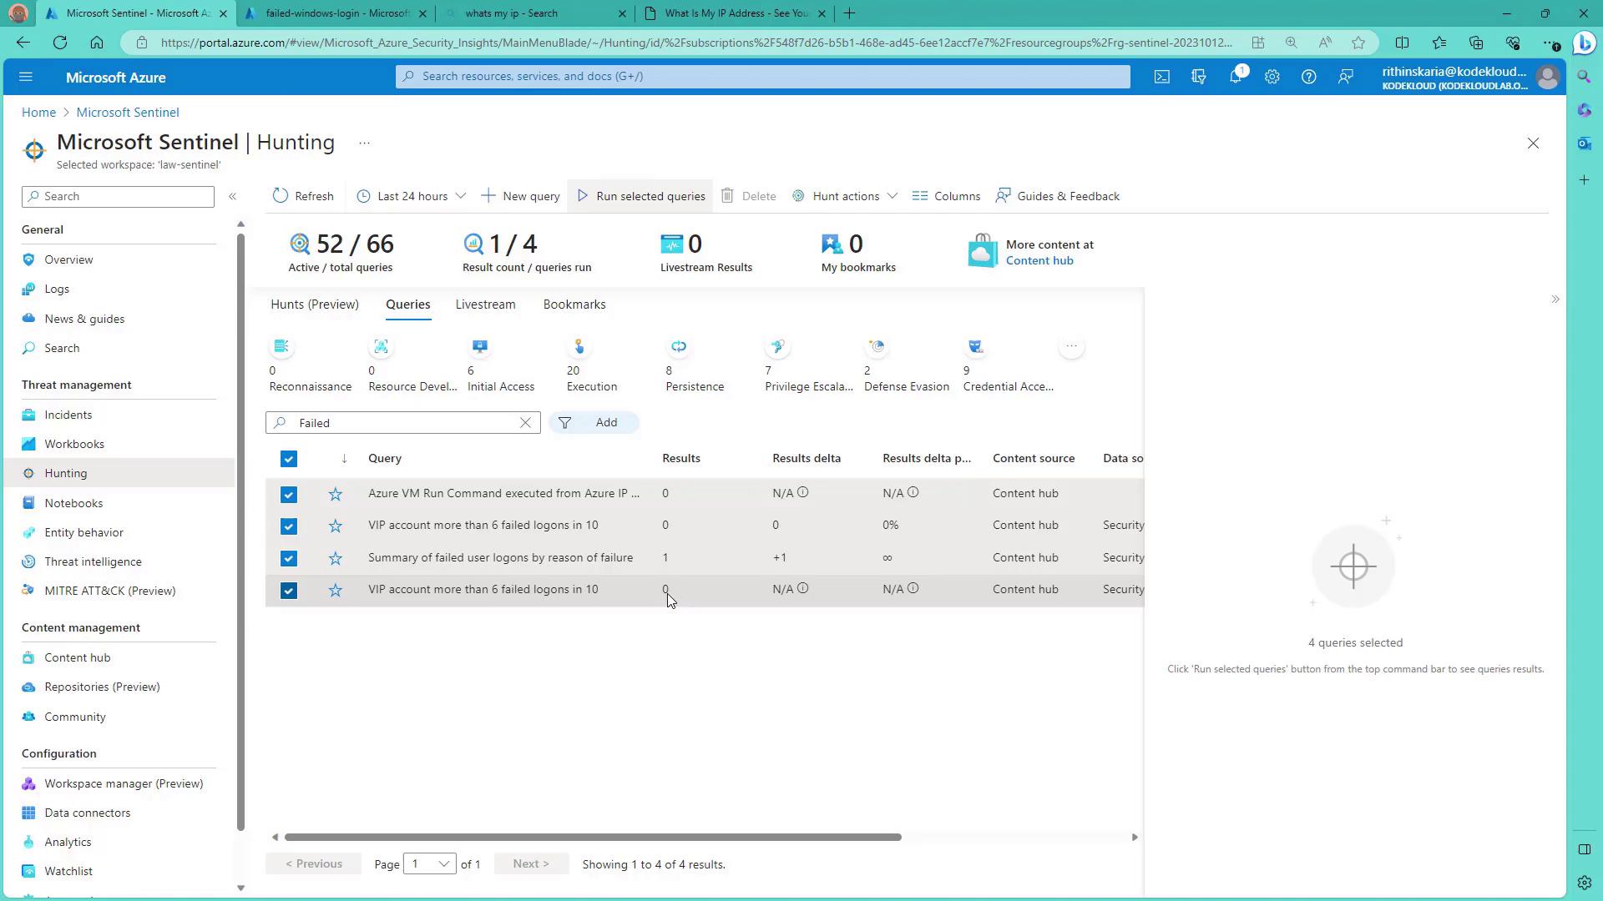Expand the Last 24 hours time range
Screen dimensions: 1603x901
[x=412, y=196]
